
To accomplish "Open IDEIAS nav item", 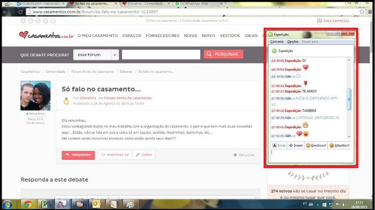I will point(251,36).
